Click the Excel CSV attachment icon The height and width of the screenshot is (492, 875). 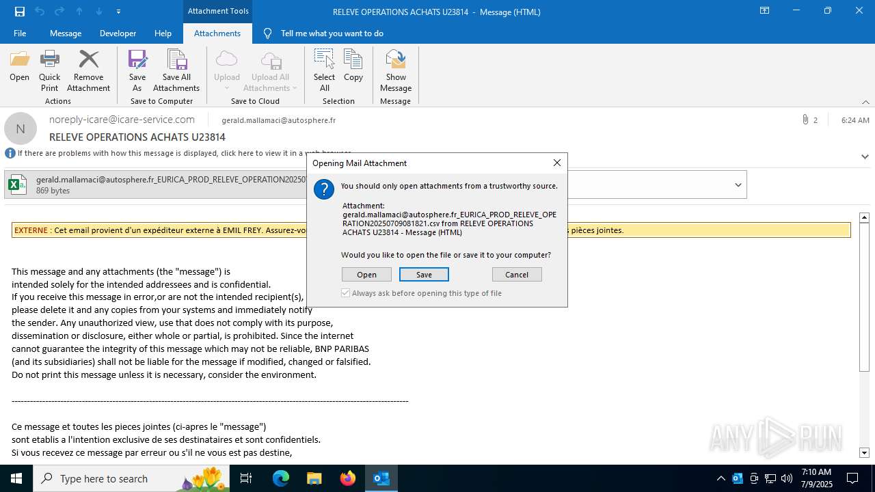[18, 184]
